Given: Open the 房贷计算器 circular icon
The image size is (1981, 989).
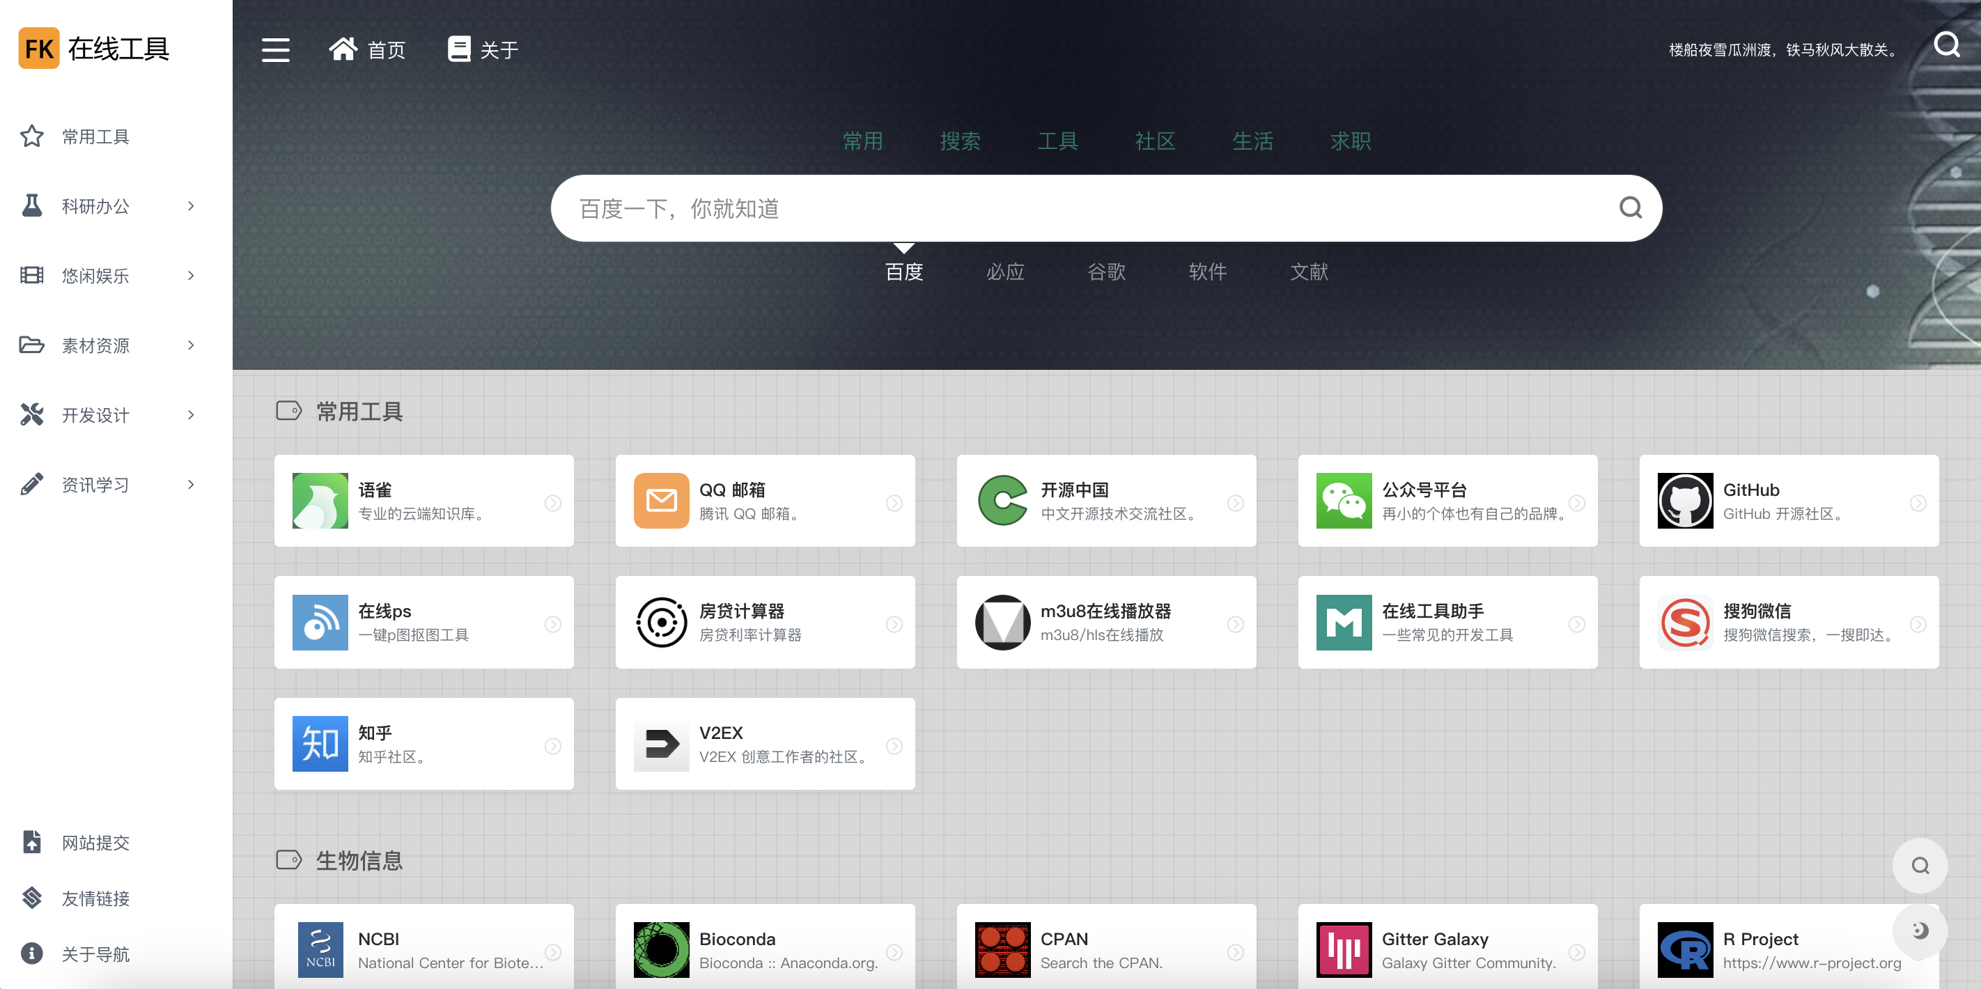Looking at the screenshot, I should 661,622.
